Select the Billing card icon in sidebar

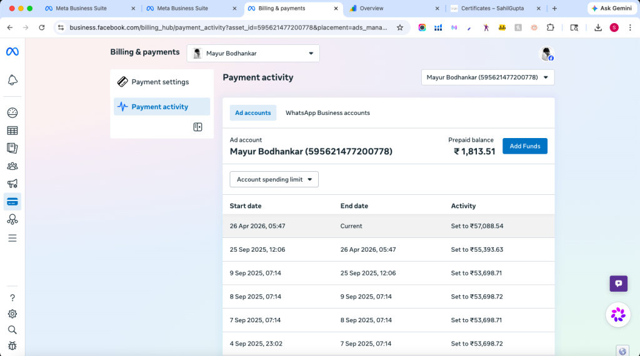12,202
